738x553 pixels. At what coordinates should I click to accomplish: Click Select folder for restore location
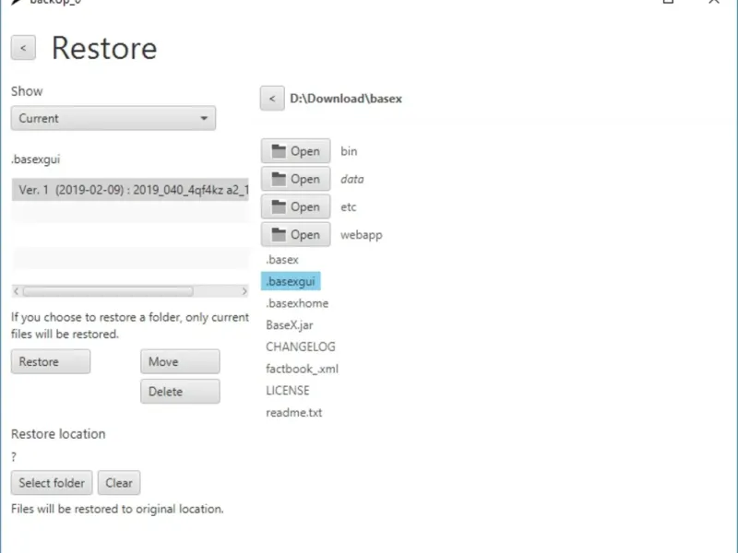point(52,482)
